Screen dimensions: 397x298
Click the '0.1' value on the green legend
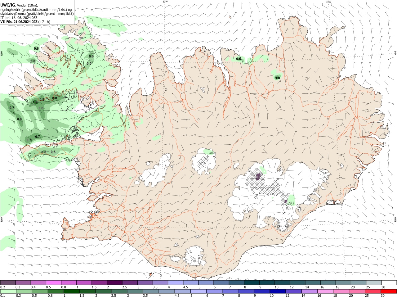point(3,296)
